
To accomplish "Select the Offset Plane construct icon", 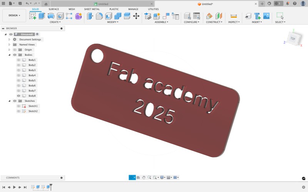I will tap(209, 16).
